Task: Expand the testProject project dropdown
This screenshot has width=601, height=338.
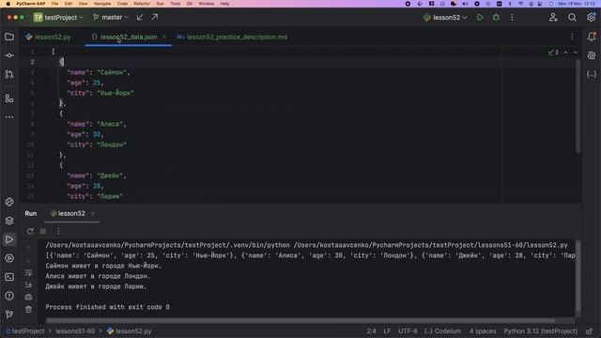Action: click(x=58, y=17)
